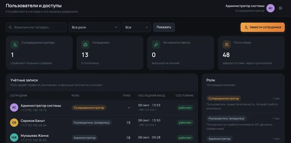Click the Пользователи и доступы page title

pos(34,6)
